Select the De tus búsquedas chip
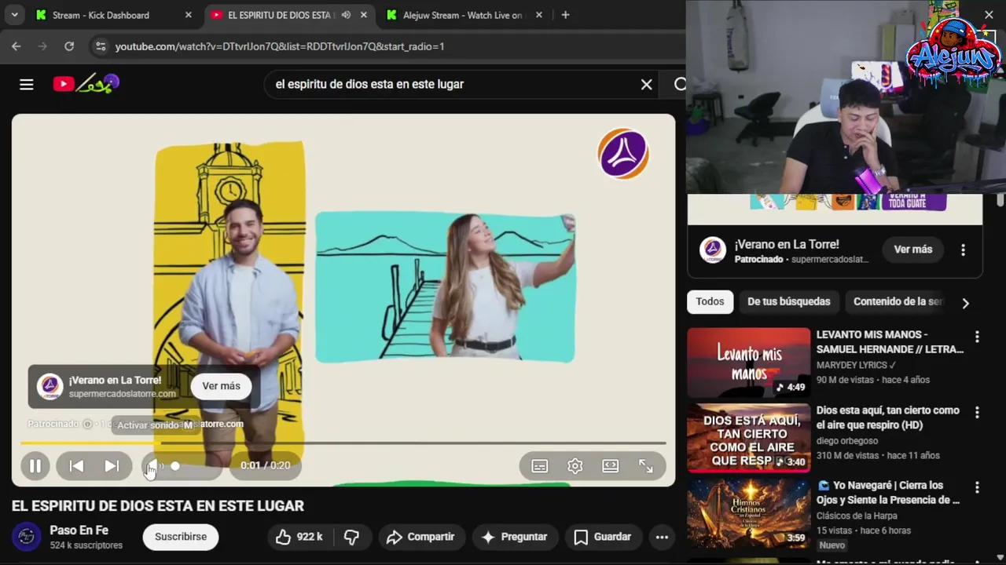Viewport: 1006px width, 565px height. 788,302
